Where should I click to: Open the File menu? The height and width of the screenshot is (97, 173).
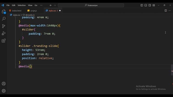click(8, 5)
